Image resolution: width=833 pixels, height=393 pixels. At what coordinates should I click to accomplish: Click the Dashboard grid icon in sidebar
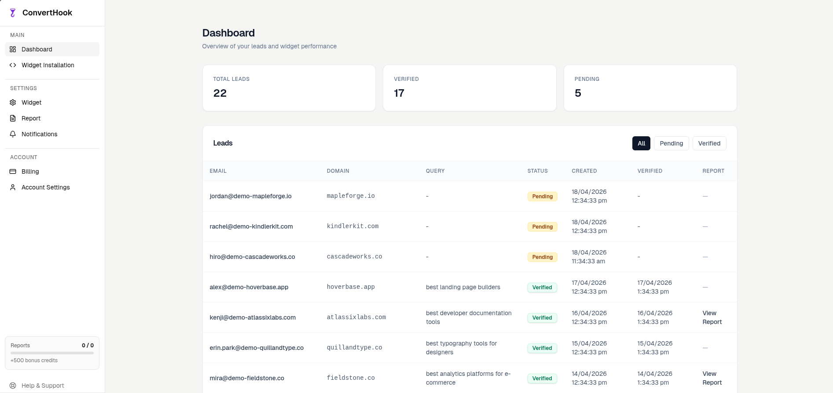coord(13,49)
